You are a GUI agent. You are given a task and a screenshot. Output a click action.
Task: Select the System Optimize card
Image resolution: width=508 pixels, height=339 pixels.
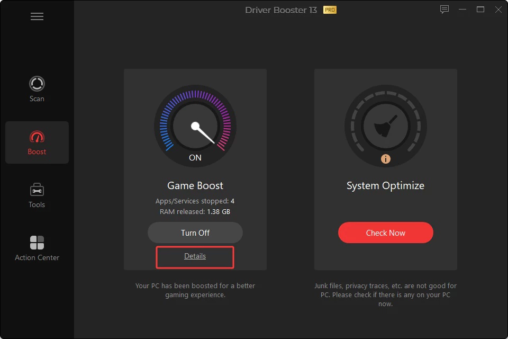pyautogui.click(x=385, y=169)
